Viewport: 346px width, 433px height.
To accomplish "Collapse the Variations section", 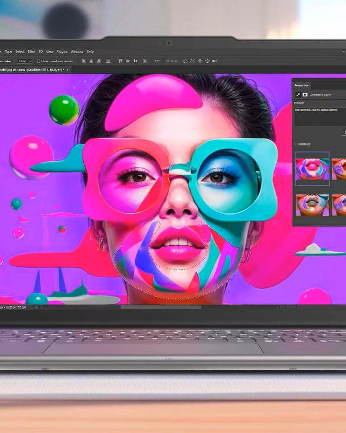I will click(296, 145).
